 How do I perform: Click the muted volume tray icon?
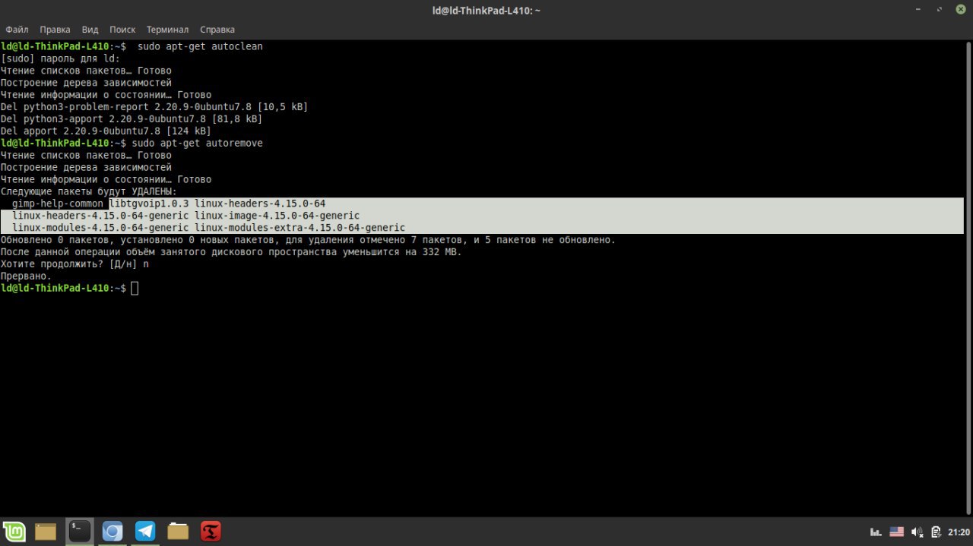tap(917, 532)
